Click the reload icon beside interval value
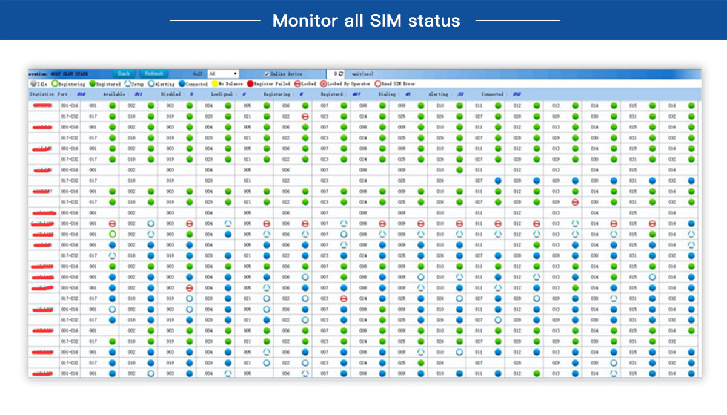 (x=341, y=74)
